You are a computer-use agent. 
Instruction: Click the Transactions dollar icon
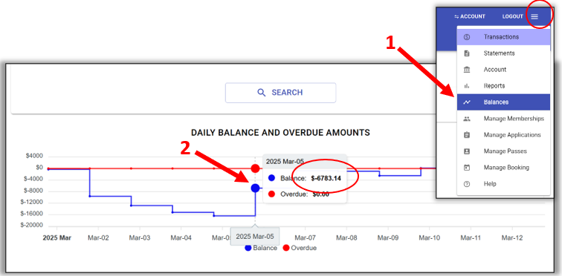[x=466, y=37]
